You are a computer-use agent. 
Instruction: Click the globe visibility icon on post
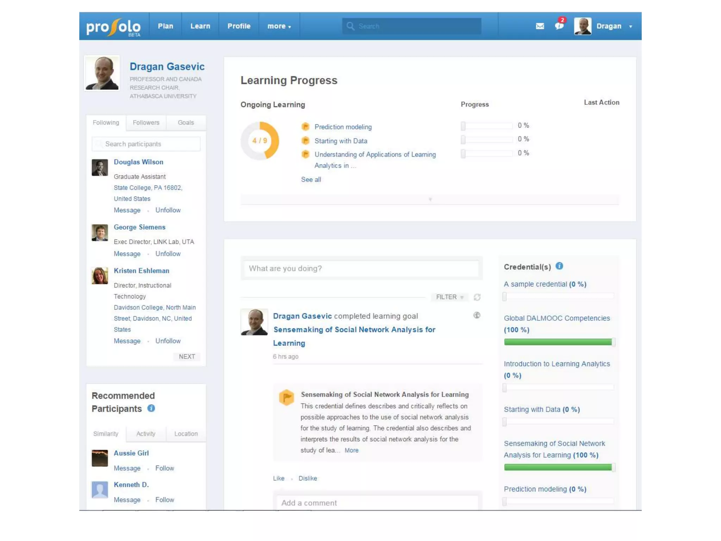tap(477, 315)
